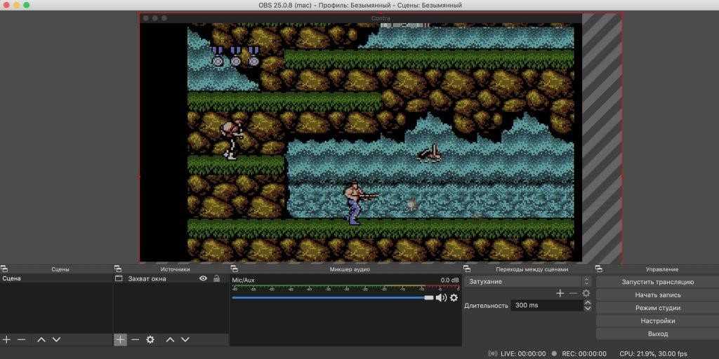Open properties gear for selected source
This screenshot has width=719, height=359.
pyautogui.click(x=150, y=339)
